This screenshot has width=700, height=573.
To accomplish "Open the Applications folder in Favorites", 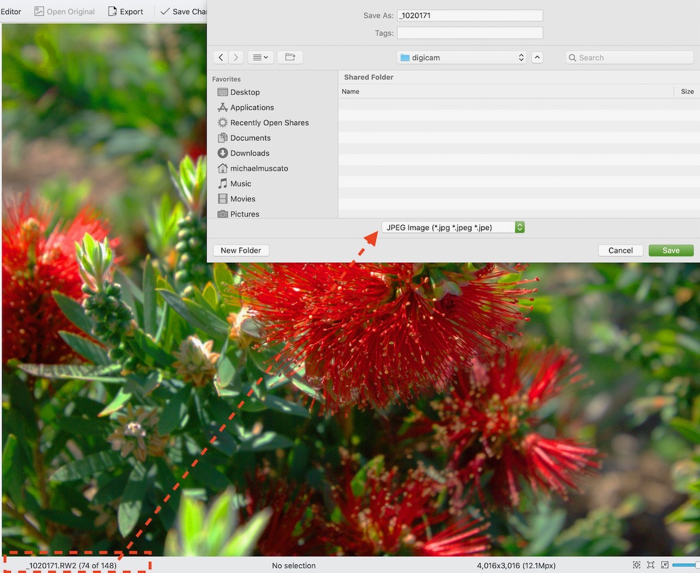I will (252, 107).
